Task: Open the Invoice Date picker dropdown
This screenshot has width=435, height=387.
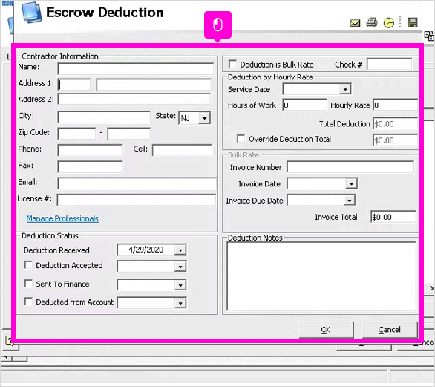Action: tap(351, 183)
